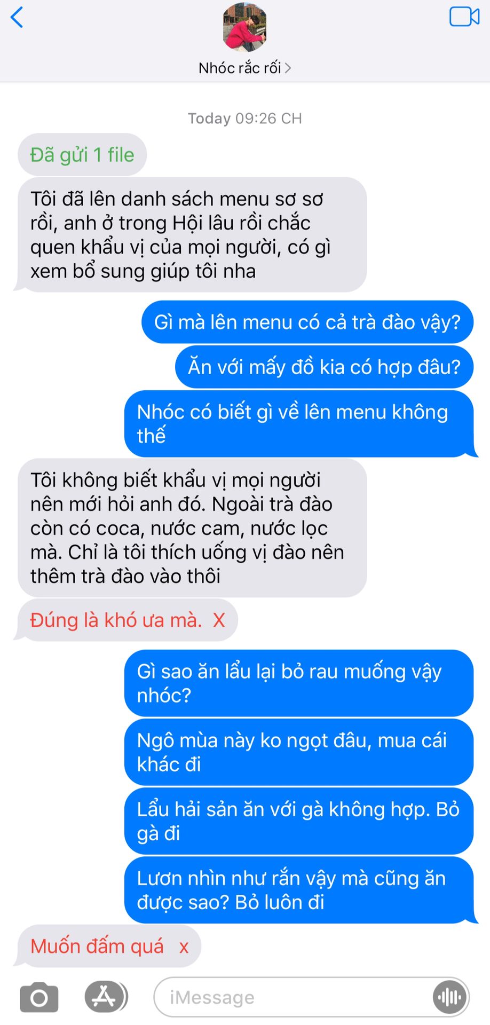Tap the "Today 09:26 CH" timestamp
The image size is (490, 1025).
244,118
